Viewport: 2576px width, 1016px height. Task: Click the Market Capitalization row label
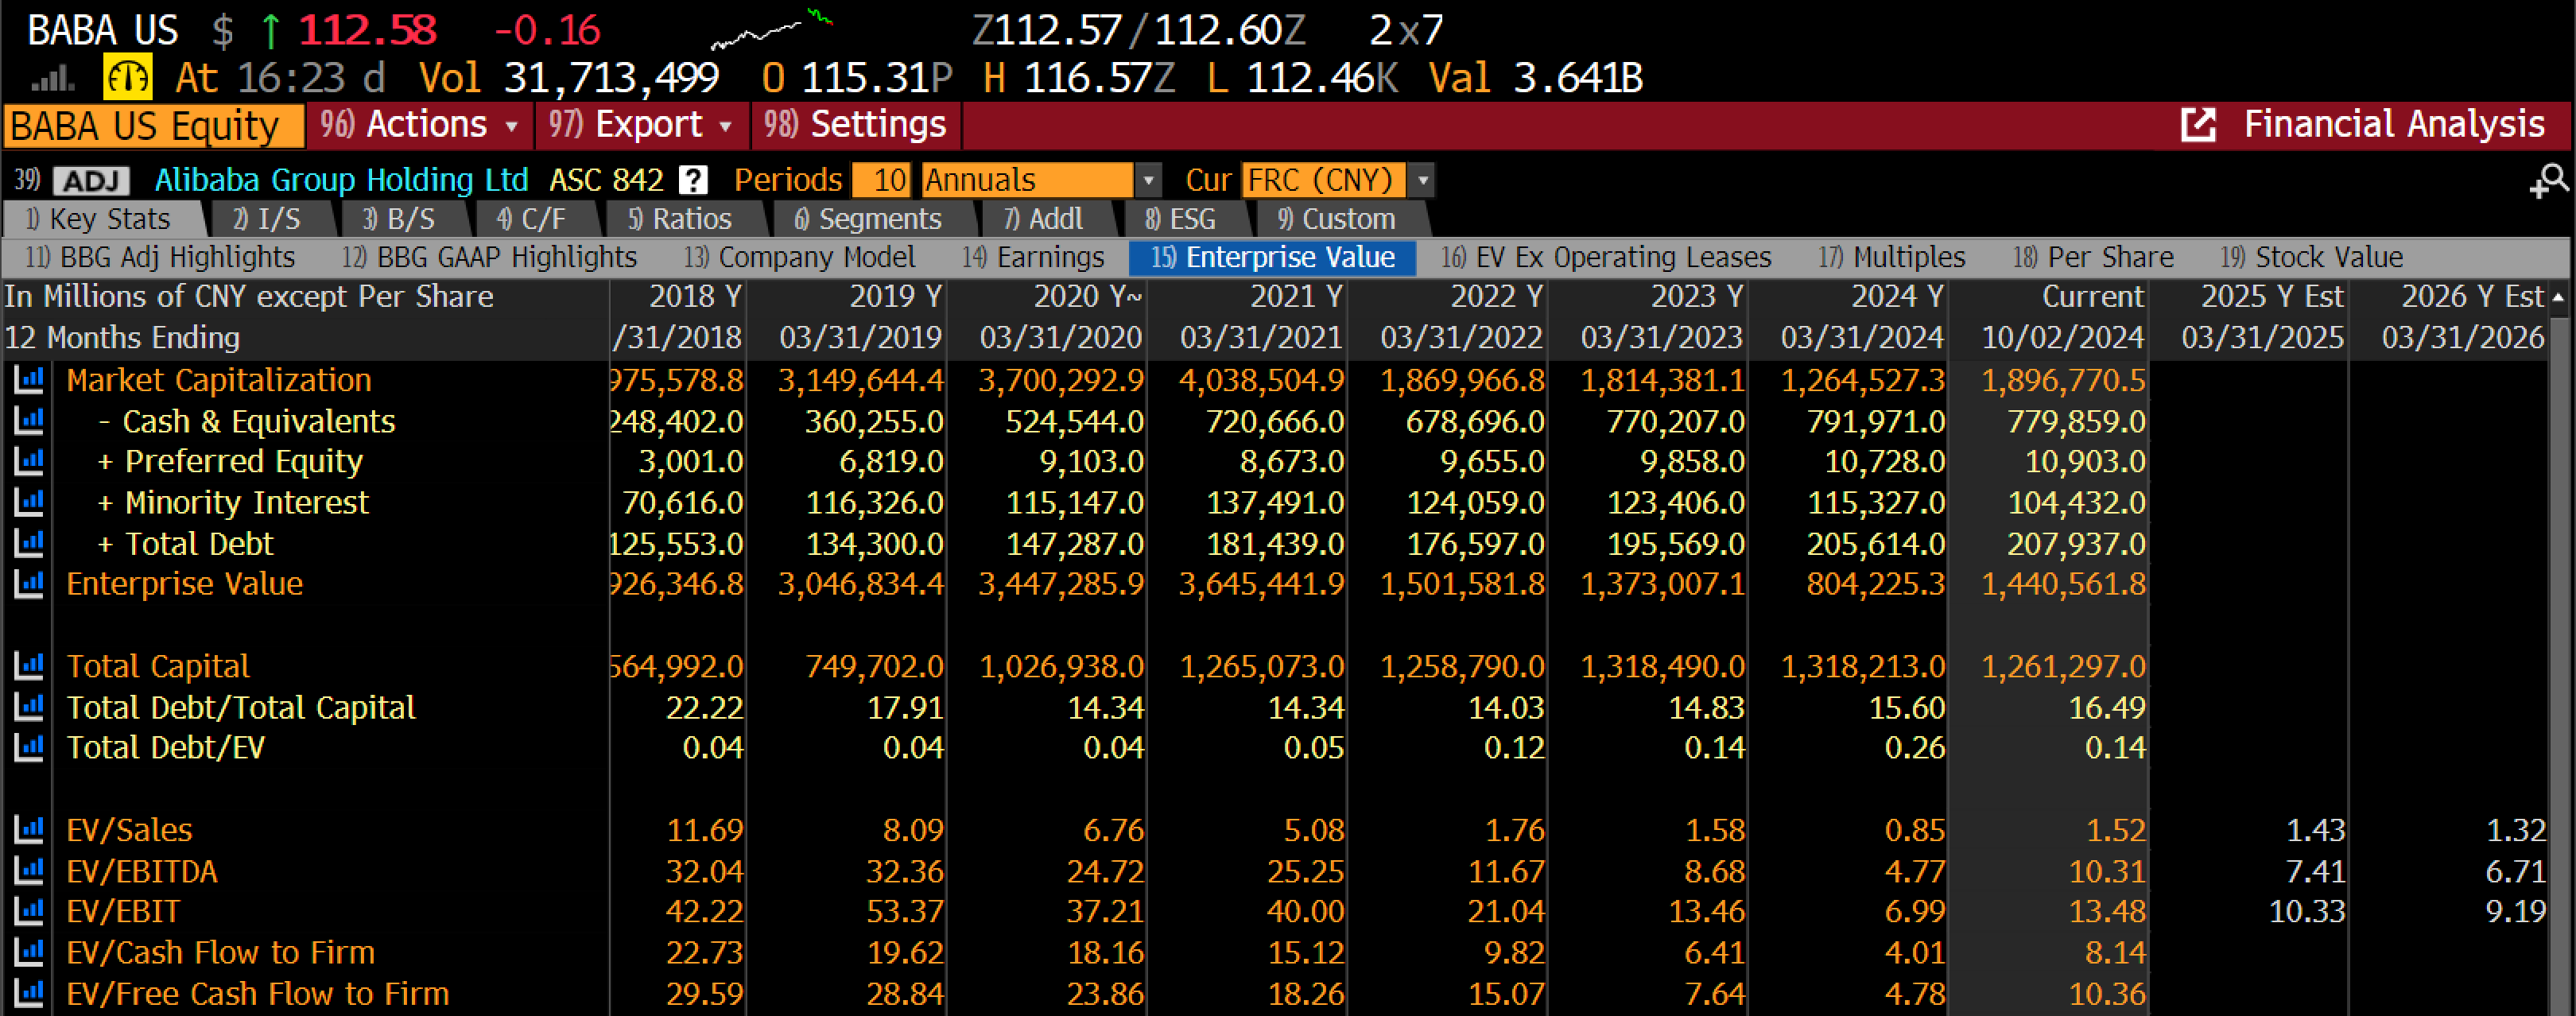pyautogui.click(x=218, y=380)
